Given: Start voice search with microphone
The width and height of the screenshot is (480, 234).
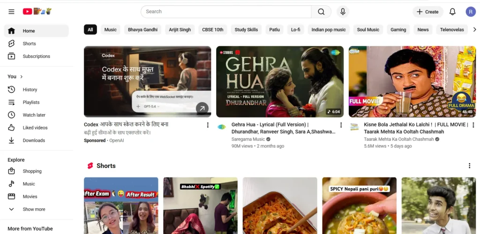Looking at the screenshot, I should point(343,12).
